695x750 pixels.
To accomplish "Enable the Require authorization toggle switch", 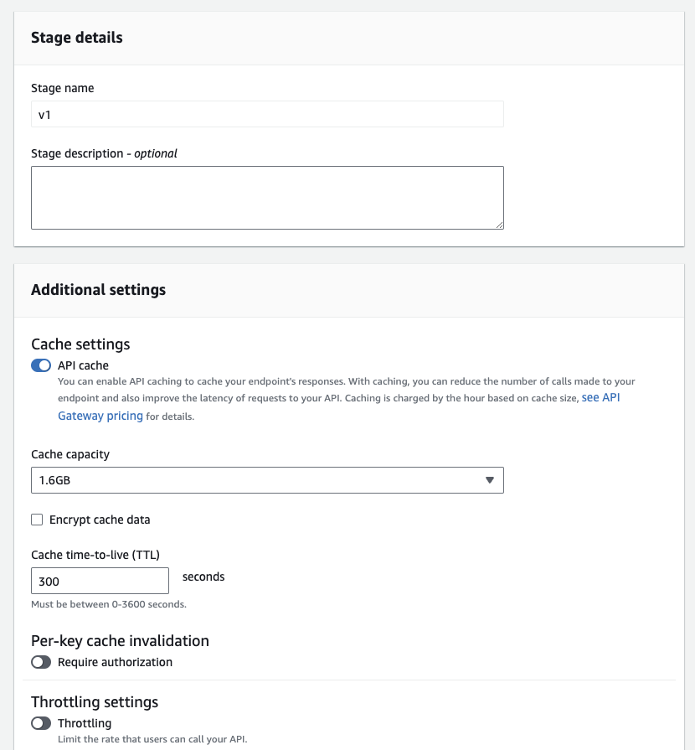I will (41, 662).
